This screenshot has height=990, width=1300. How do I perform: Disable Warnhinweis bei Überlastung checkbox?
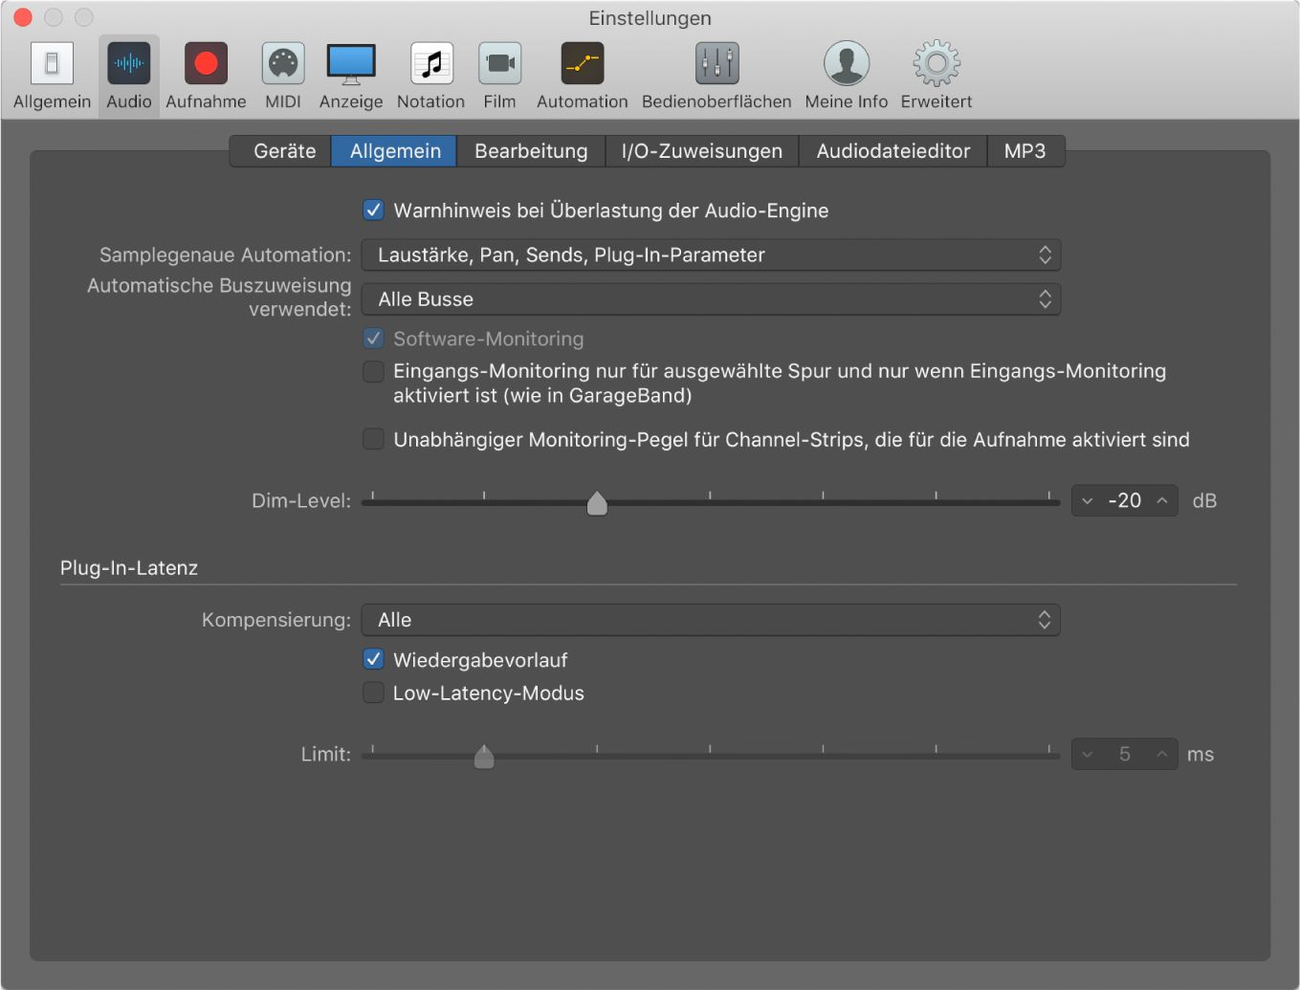[374, 210]
